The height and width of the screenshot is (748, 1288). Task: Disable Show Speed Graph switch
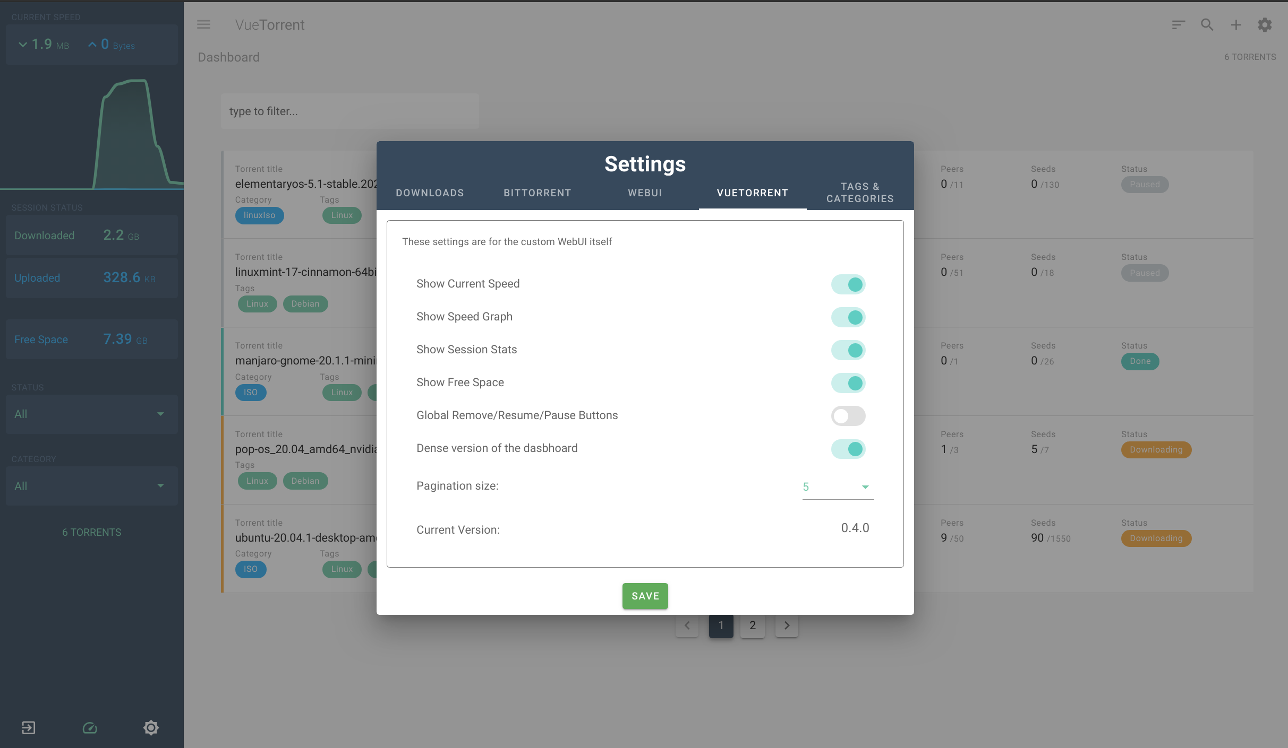(848, 317)
